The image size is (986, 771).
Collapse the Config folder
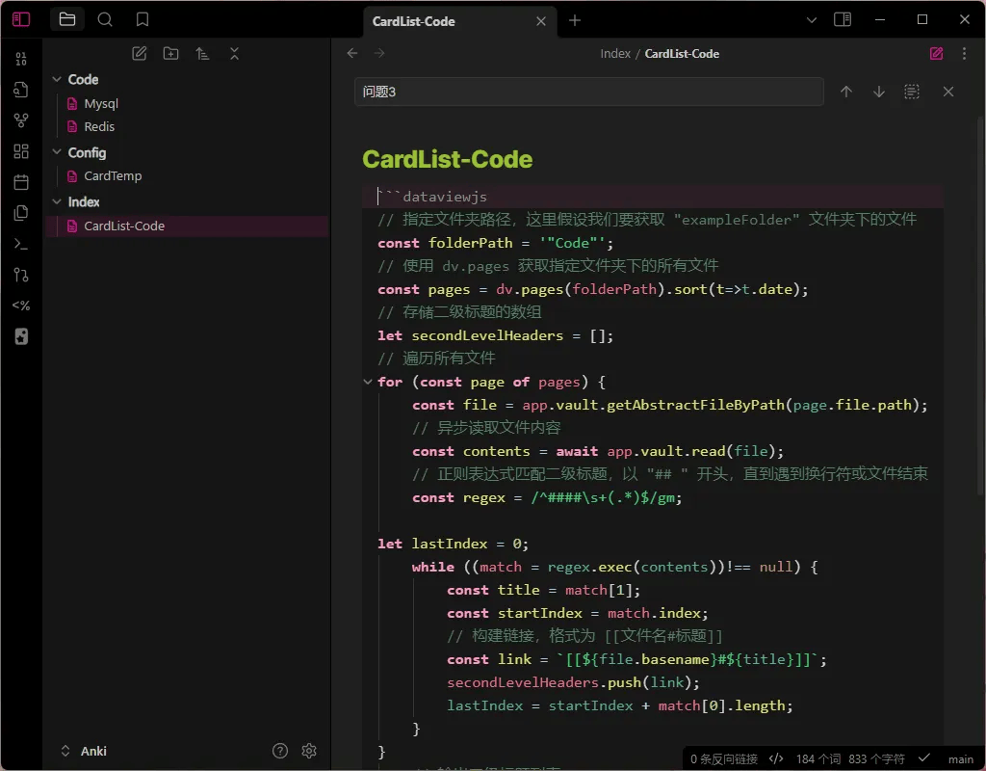click(x=57, y=152)
